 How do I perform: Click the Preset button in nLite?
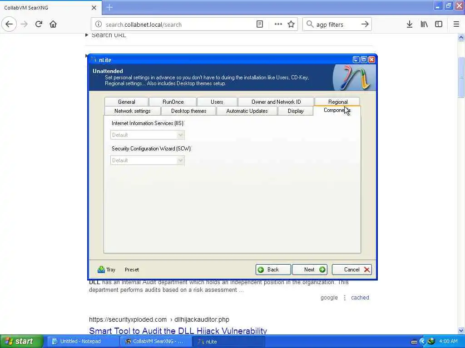pos(132,270)
